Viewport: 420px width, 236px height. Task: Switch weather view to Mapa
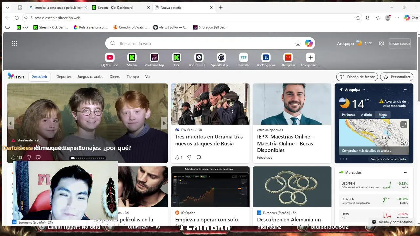pos(383,115)
